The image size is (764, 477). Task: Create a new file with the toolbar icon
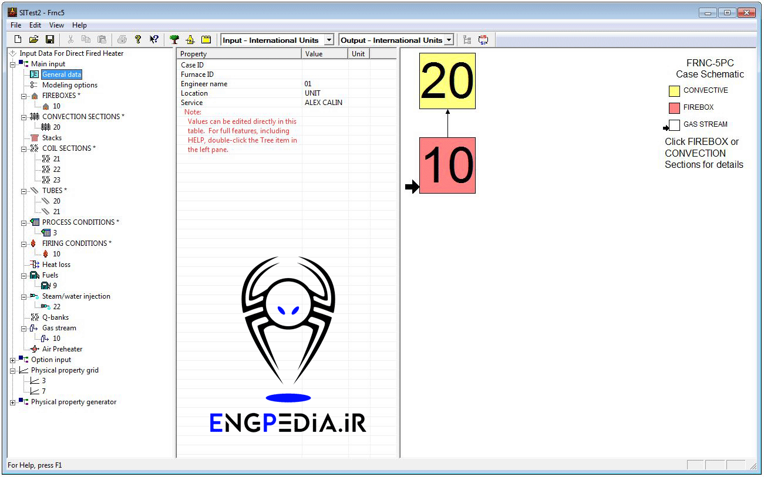pos(18,39)
